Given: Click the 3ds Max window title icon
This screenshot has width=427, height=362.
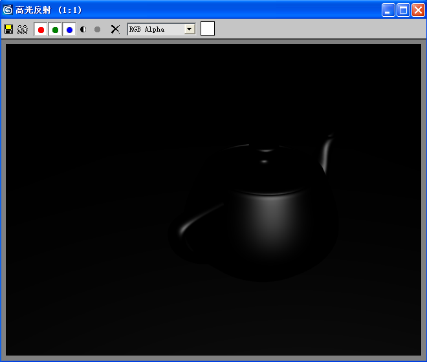Looking at the screenshot, I should [8, 10].
